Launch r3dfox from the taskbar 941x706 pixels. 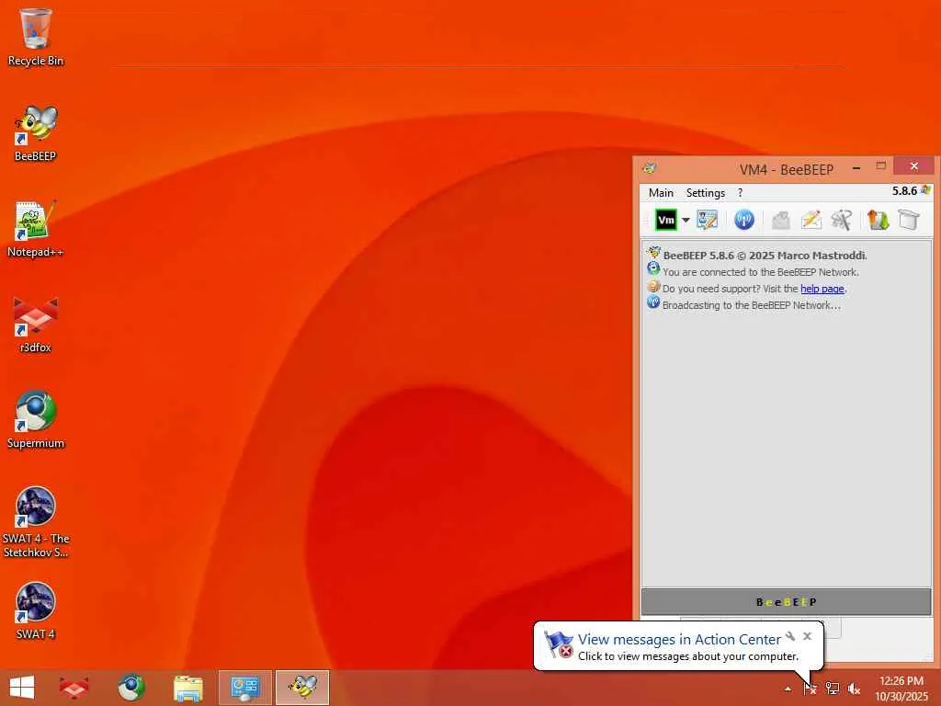74,688
